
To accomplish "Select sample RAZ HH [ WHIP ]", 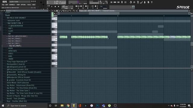I will pyautogui.click(x=15, y=46).
